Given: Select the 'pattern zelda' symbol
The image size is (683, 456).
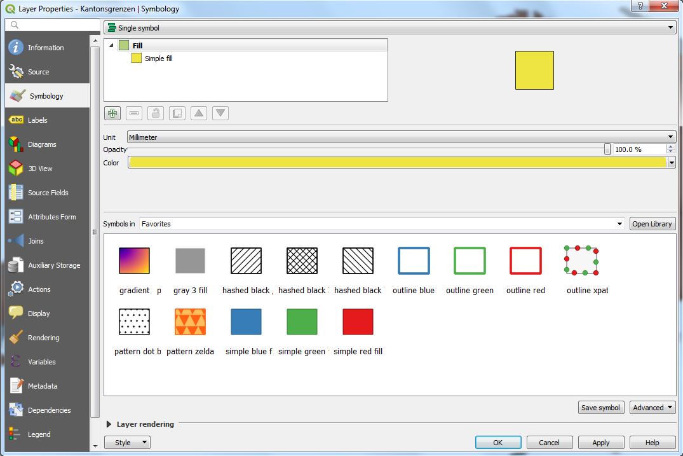Looking at the screenshot, I should tap(190, 322).
